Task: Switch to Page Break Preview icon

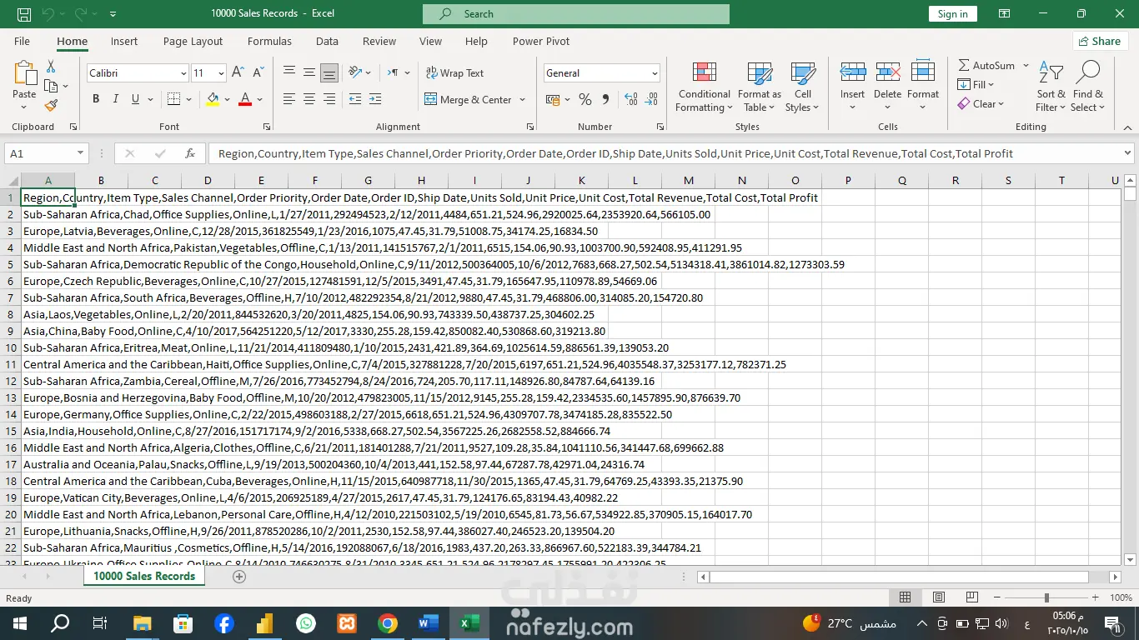Action: pos(972,597)
